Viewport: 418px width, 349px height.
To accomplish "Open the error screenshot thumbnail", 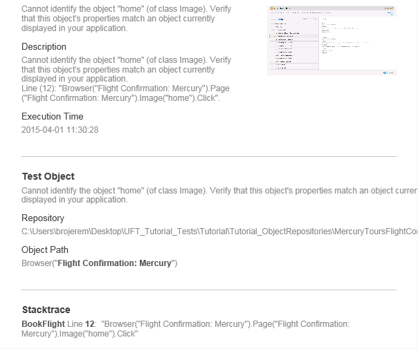I will point(331,40).
